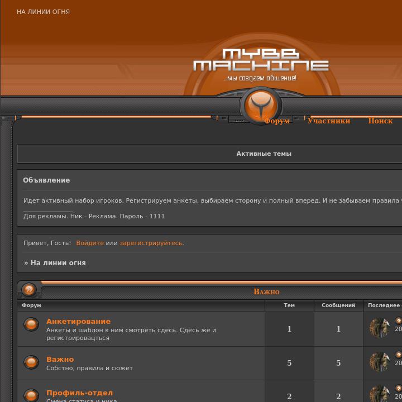Click the avatar thumbnail in Профиль-отдел row
This screenshot has width=402, height=402.
(380, 395)
